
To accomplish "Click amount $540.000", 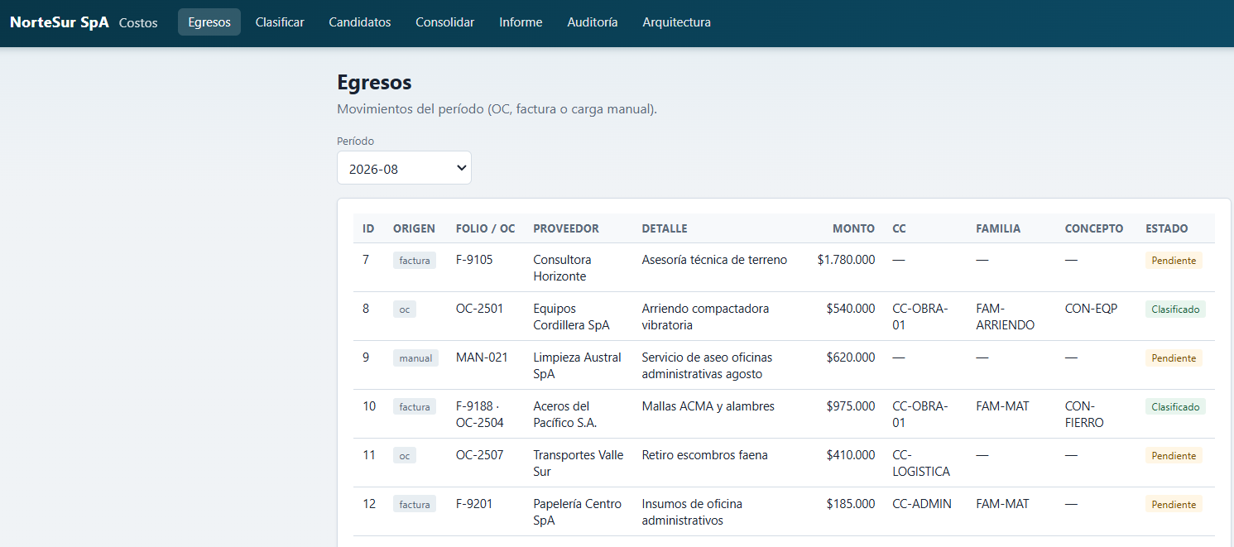I will point(851,309).
